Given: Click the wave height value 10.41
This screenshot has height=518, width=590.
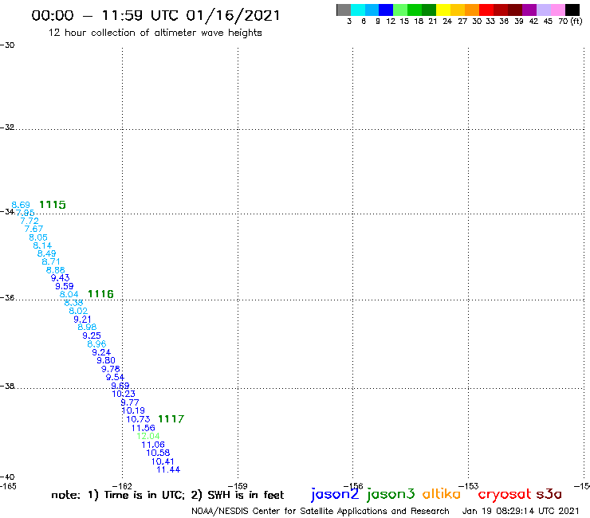Looking at the screenshot, I should click(x=163, y=461).
